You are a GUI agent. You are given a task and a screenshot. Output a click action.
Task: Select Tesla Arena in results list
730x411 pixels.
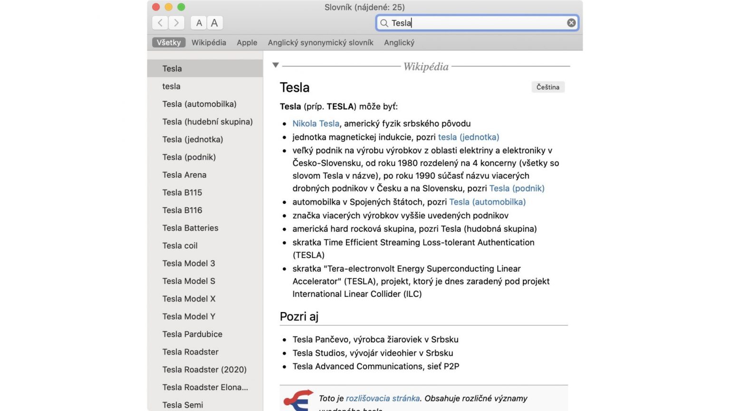[x=205, y=175]
